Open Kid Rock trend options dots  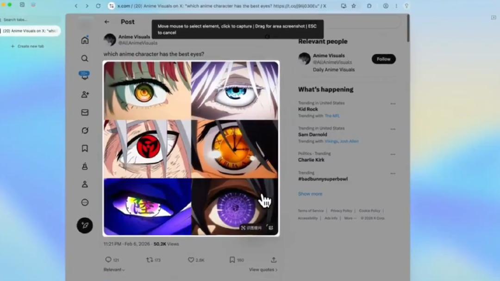point(393,104)
